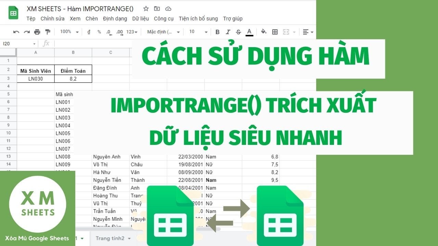The image size is (438, 246).
Task: Select the cell "LN030"
Action: click(36, 79)
